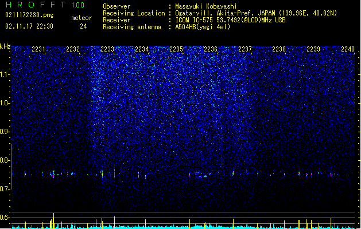Click the date stamp 02.11.17 22:30
361x229 pixels.
click(29, 26)
